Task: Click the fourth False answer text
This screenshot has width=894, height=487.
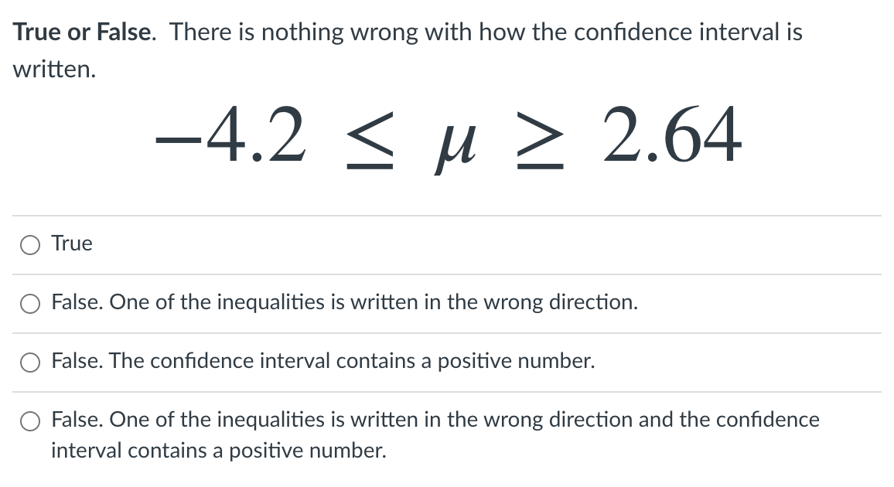Action: [x=435, y=421]
